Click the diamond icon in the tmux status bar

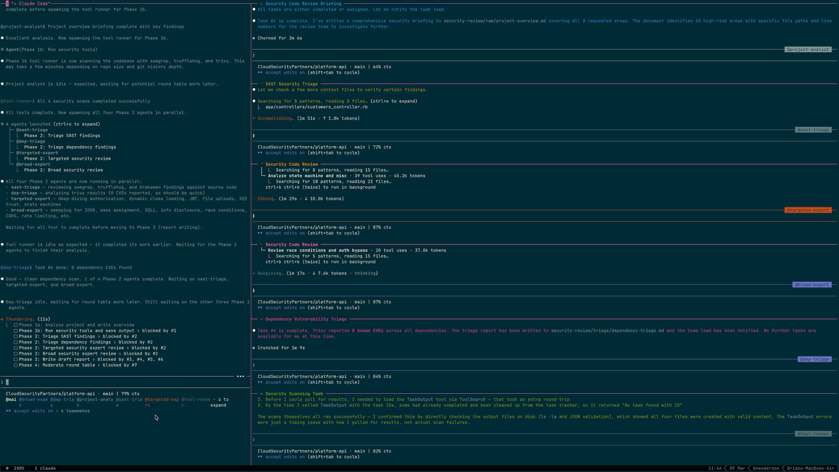(x=7, y=468)
